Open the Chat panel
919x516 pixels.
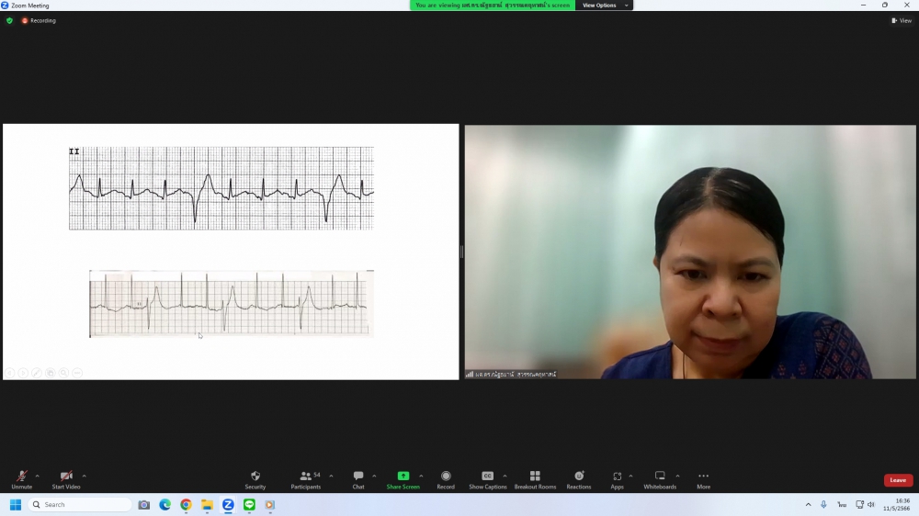(358, 479)
